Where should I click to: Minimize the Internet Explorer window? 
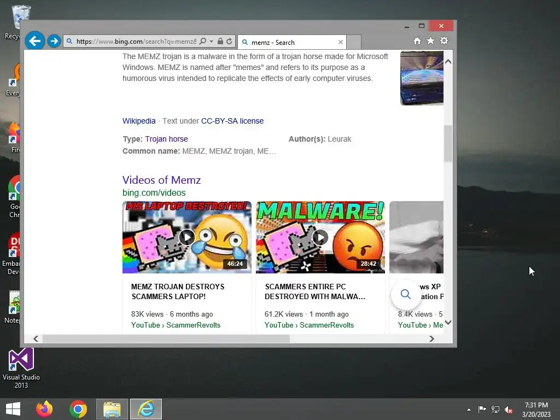tap(407, 26)
